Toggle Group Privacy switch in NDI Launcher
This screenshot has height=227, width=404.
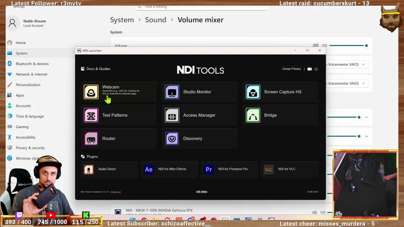tap(309, 69)
